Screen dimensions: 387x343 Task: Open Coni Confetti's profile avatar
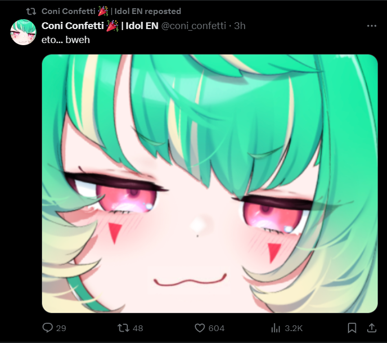tap(23, 32)
